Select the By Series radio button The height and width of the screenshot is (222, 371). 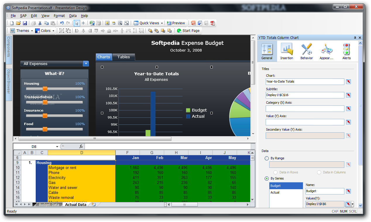(x=267, y=178)
